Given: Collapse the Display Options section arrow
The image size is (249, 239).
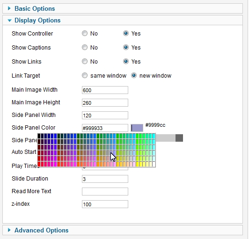Looking at the screenshot, I should coord(9,21).
